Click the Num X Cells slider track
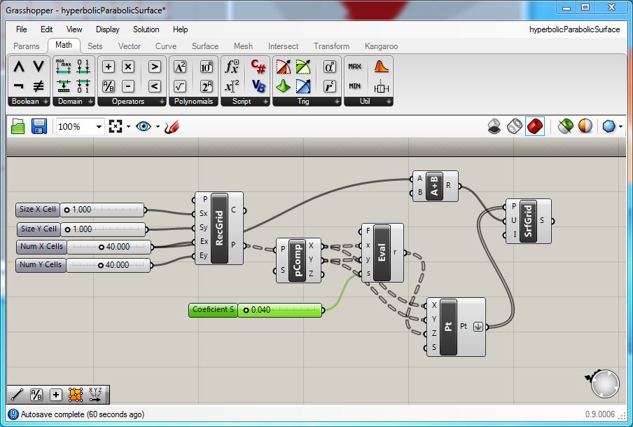 (109, 247)
